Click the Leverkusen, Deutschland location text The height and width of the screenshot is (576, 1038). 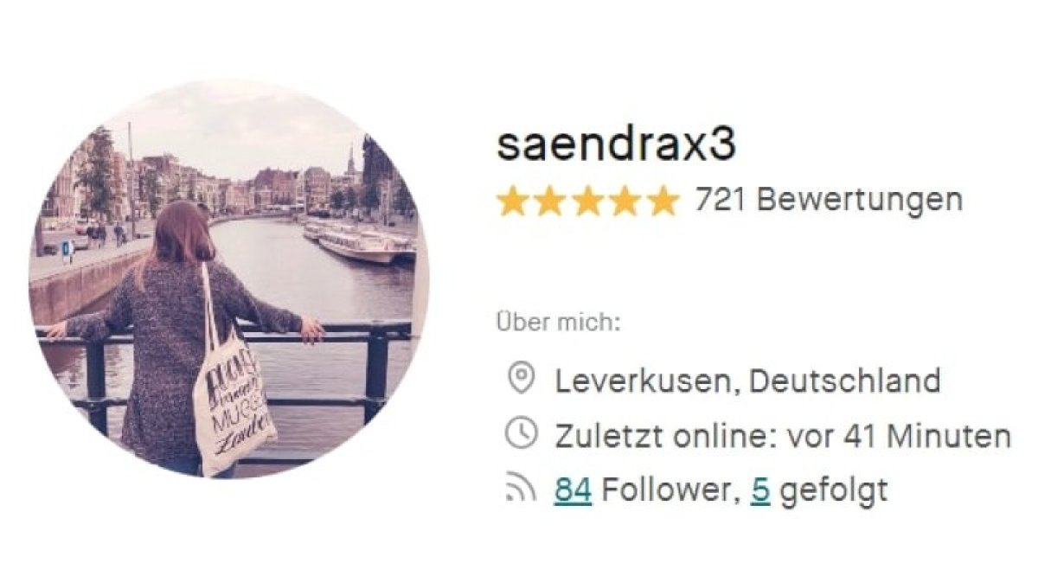point(747,380)
